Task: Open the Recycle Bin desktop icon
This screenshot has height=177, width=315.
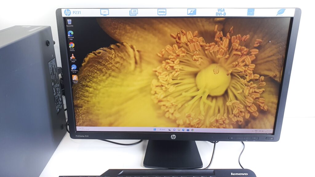Action: [69, 22]
